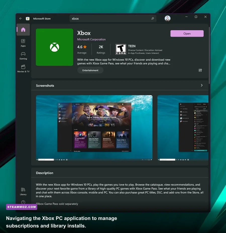
Task: Open the Library section
Action: pyautogui.click(x=23, y=192)
